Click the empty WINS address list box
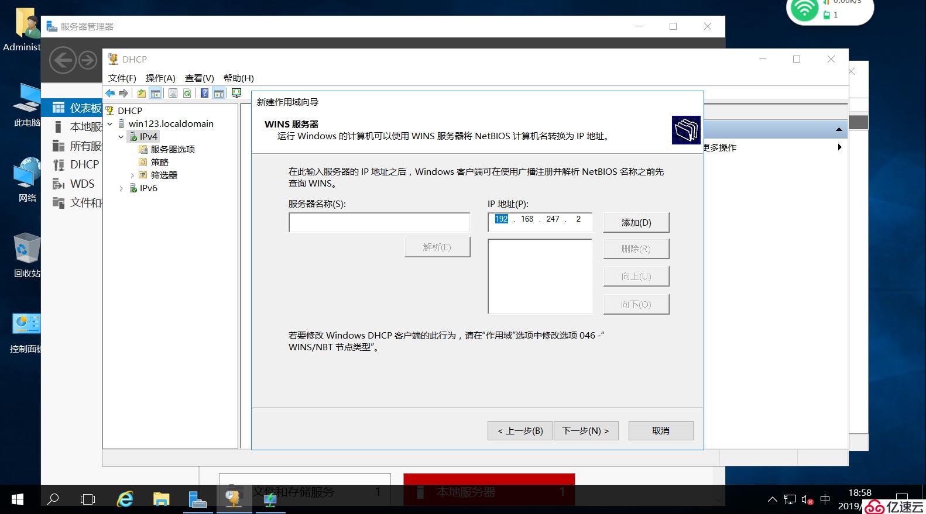The height and width of the screenshot is (514, 926). [x=540, y=276]
